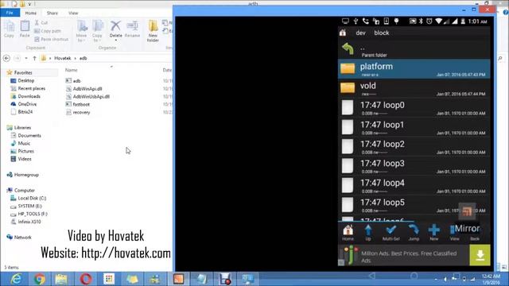Tap the root home icon in path bar

click(343, 33)
